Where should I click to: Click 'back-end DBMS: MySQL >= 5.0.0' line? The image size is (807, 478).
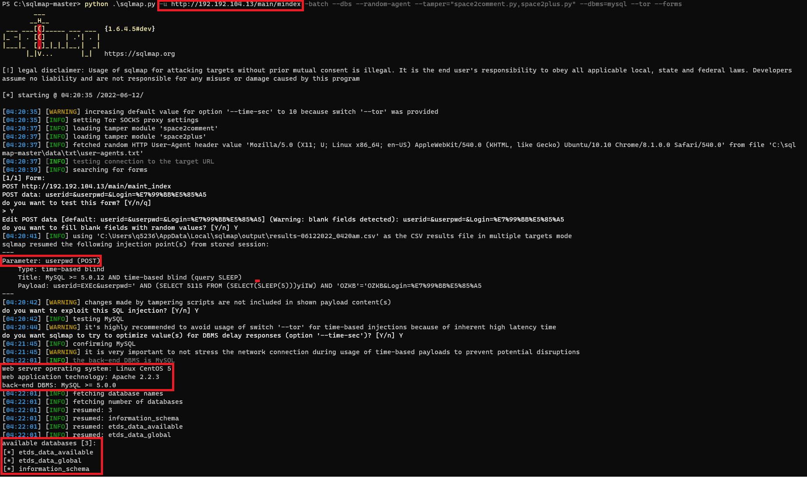pos(59,385)
